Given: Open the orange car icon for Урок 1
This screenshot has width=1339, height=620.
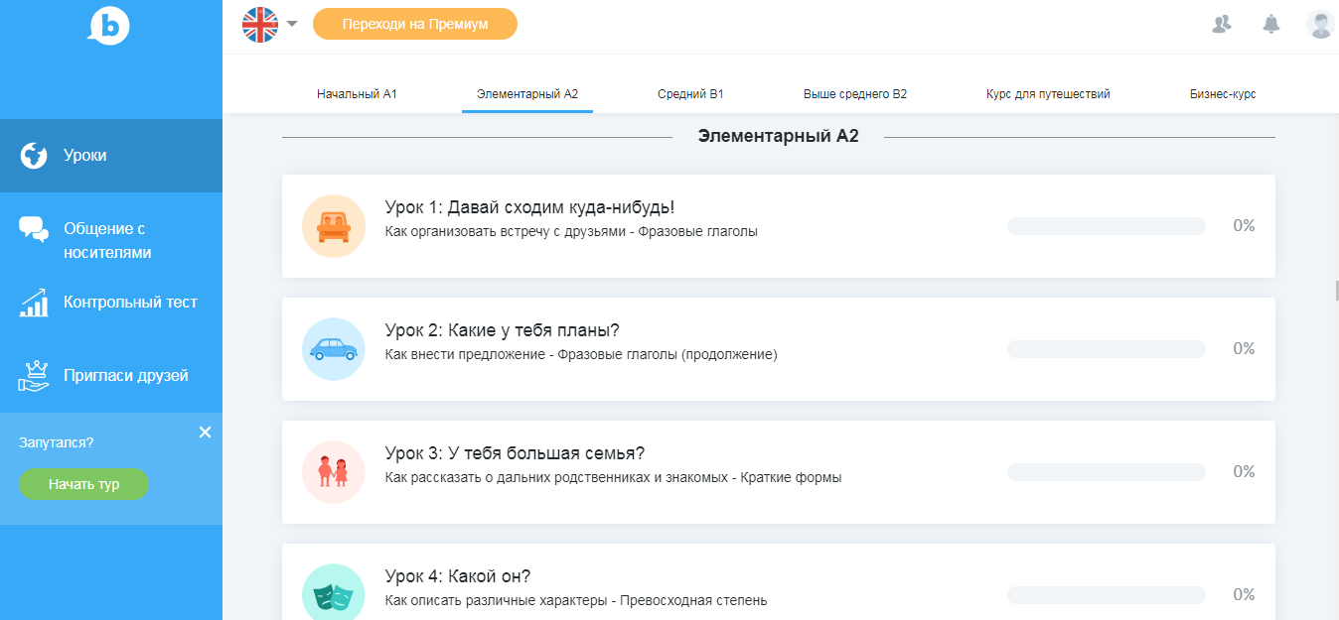Looking at the screenshot, I should pos(334,225).
